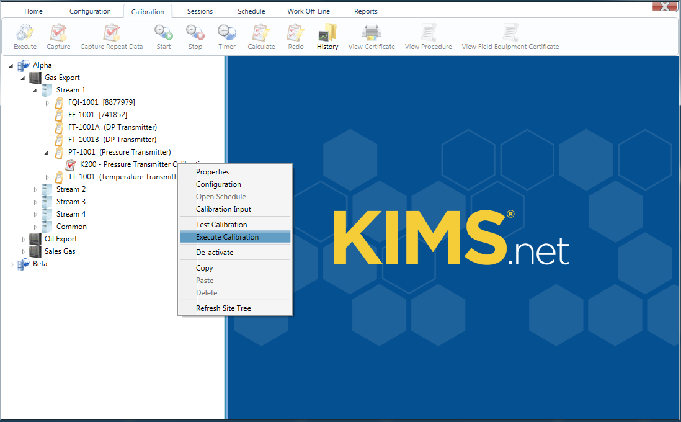Click the Capture Repeat Data icon
This screenshot has height=422, width=681.
coord(112,33)
